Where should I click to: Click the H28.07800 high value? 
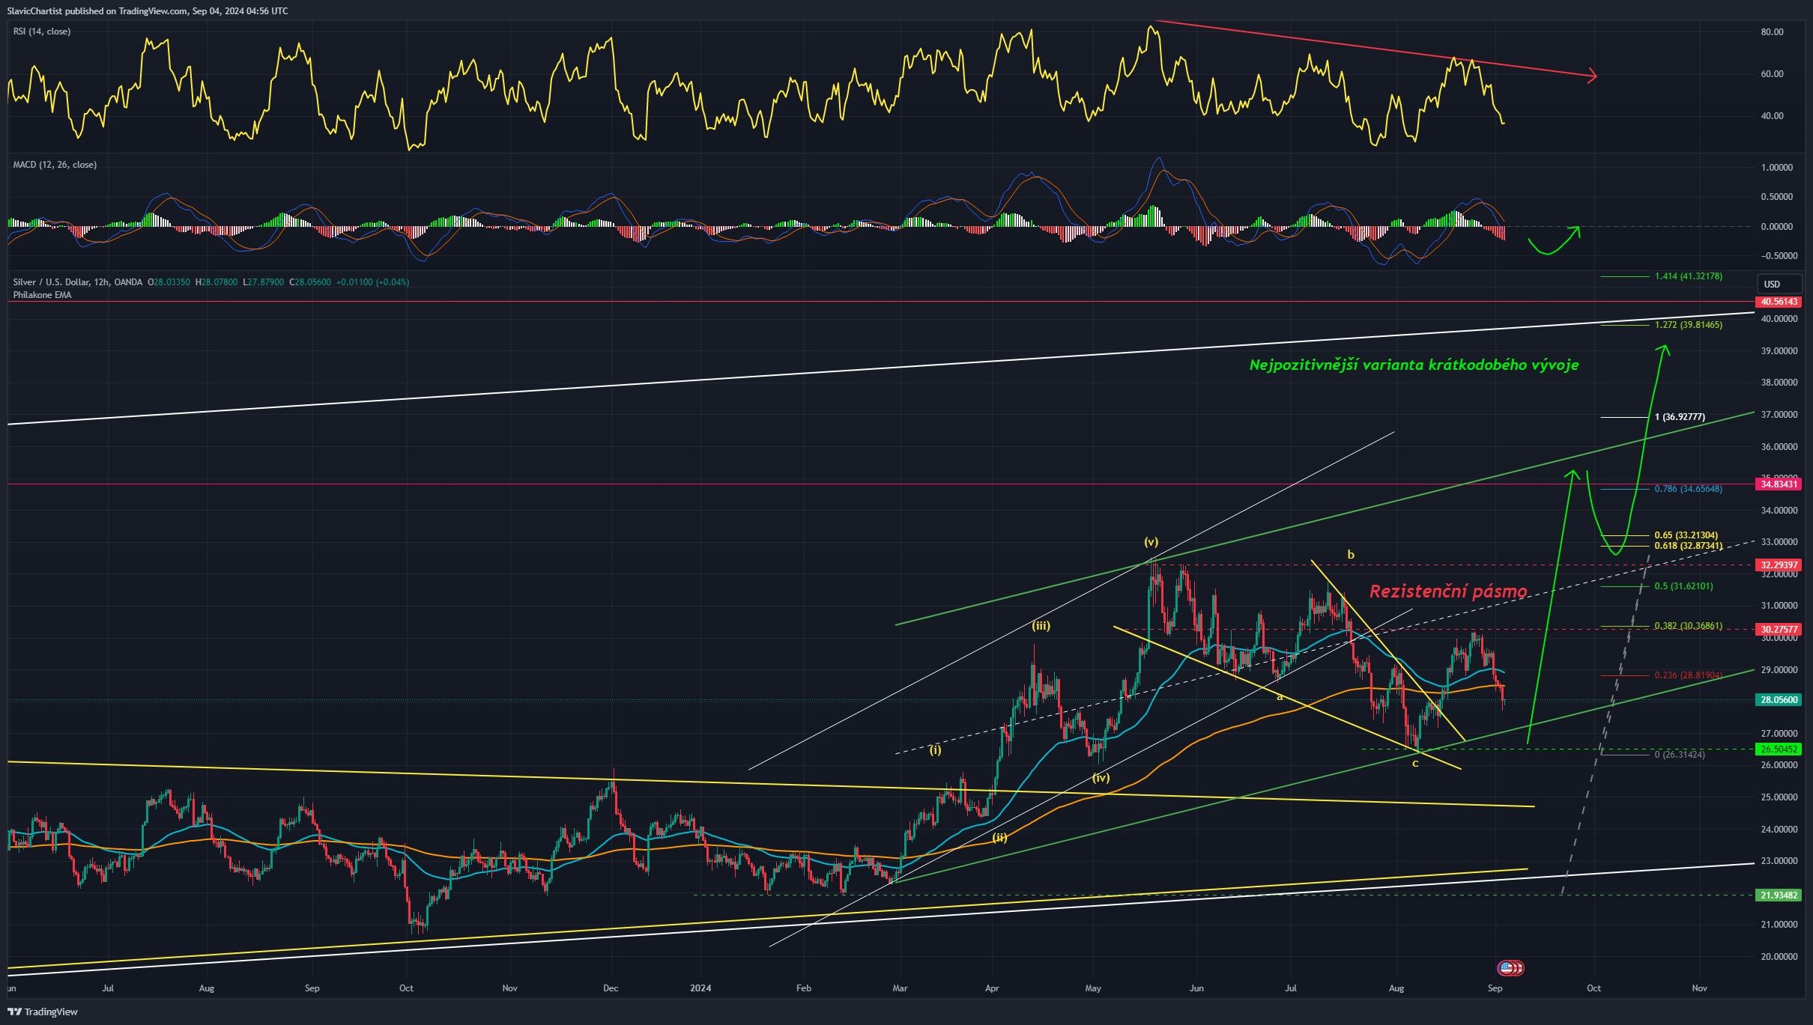point(217,282)
